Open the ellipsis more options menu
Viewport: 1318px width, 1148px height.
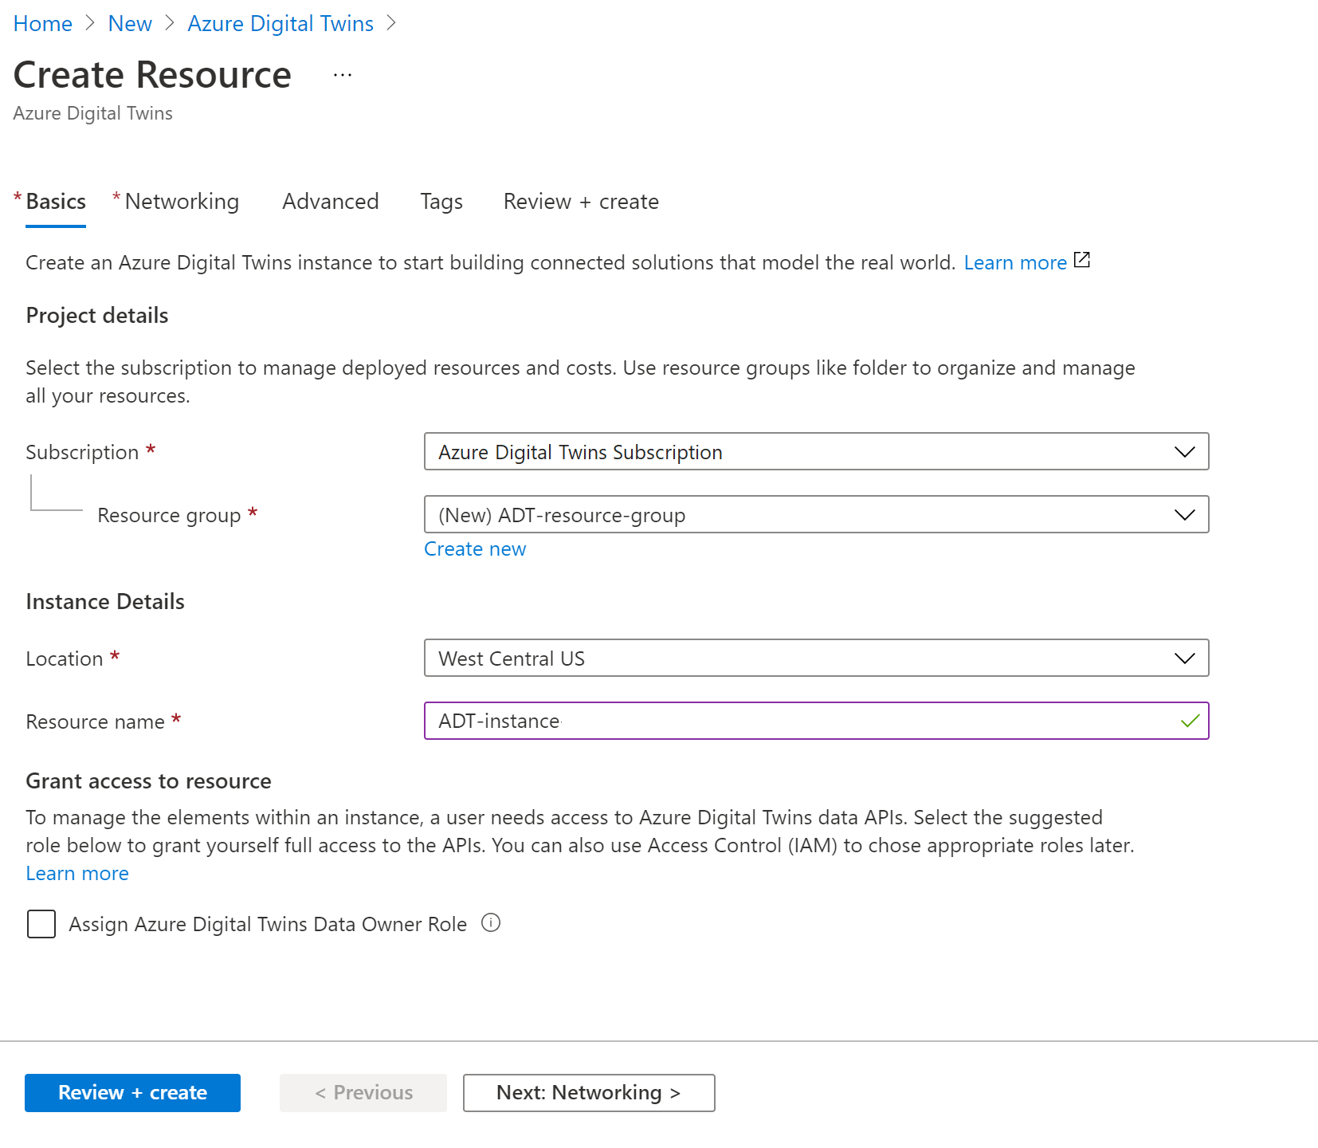[x=343, y=75]
